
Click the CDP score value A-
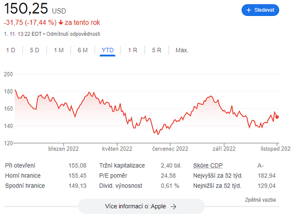click(260, 165)
